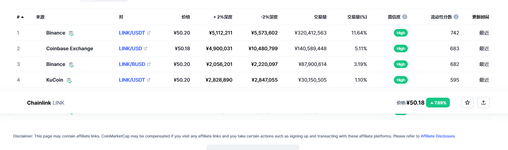Sort by +2%深度 column header
The height and width of the screenshot is (150, 508).
pyautogui.click(x=223, y=17)
